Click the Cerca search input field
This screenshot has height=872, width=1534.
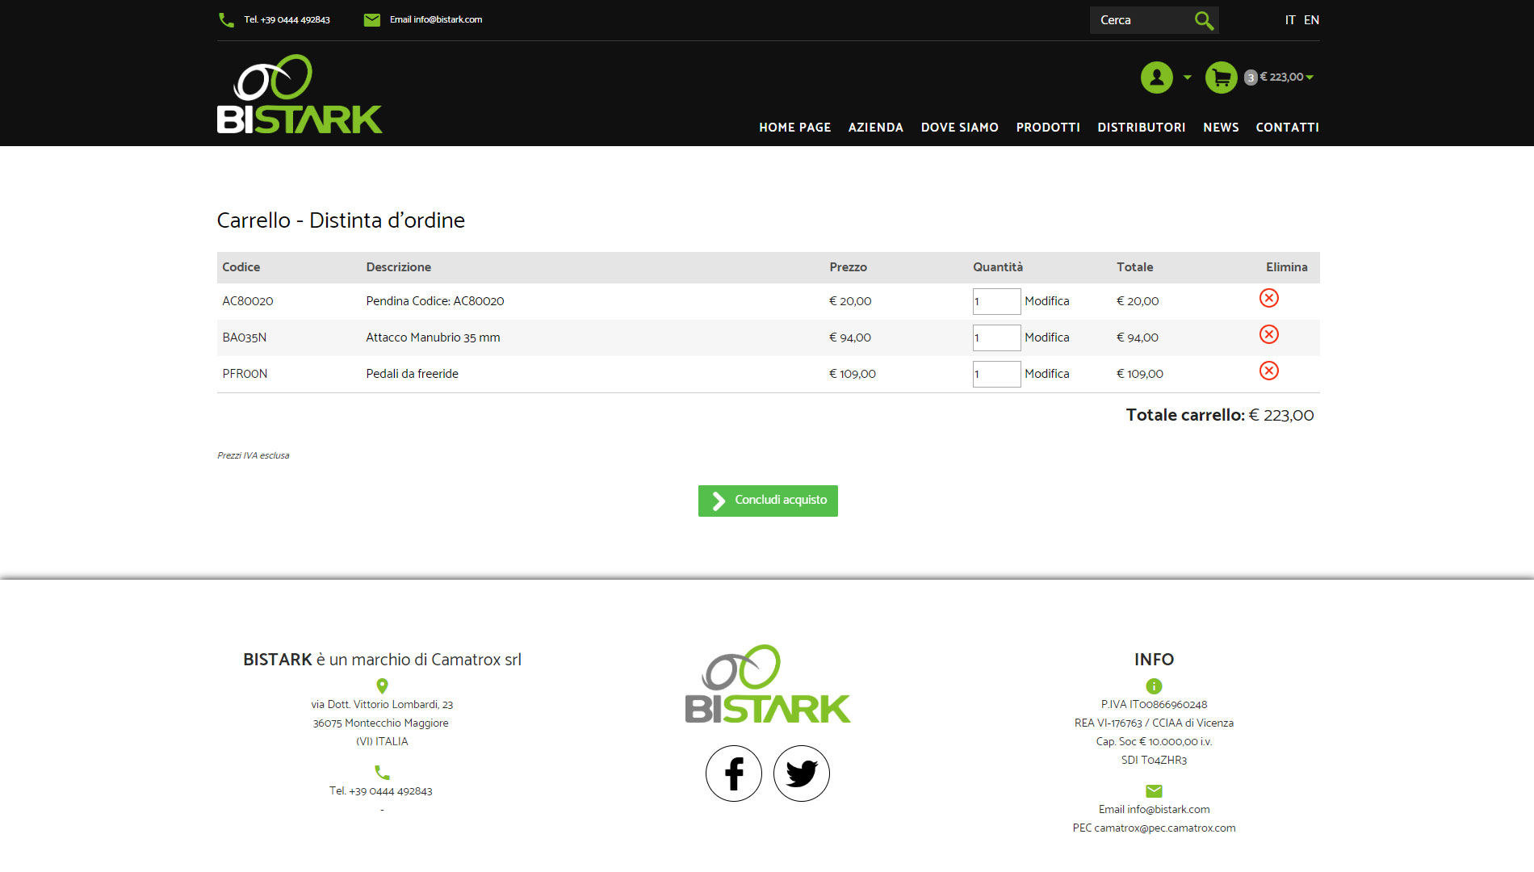point(1140,20)
